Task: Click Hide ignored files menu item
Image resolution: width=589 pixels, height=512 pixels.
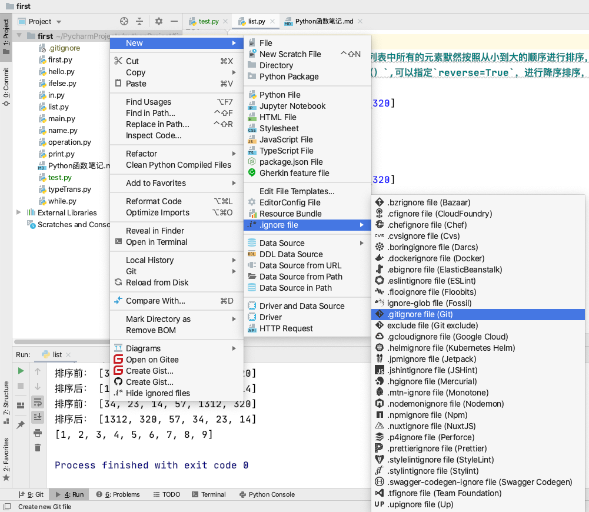Action: [177, 393]
